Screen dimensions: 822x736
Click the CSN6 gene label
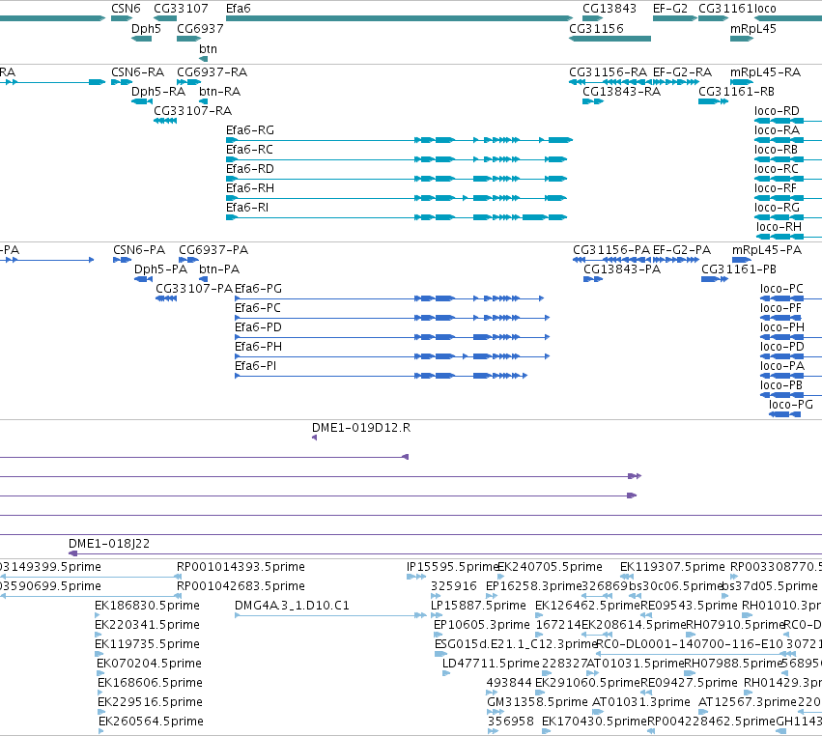126,9
